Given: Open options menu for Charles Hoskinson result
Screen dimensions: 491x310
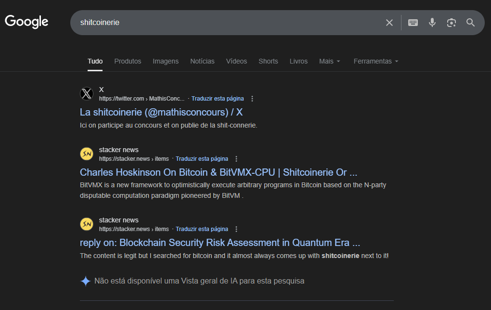Looking at the screenshot, I should [x=236, y=159].
